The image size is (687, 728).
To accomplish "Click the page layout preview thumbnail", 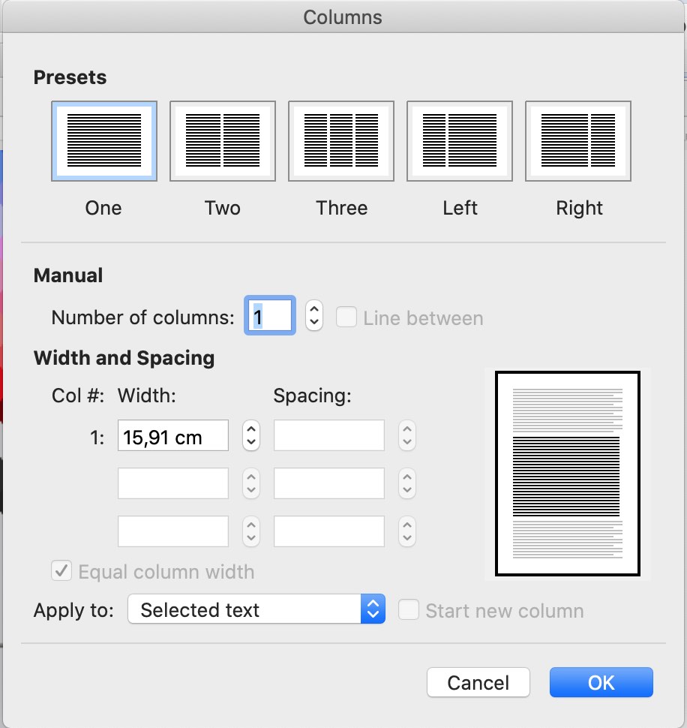I will coord(567,474).
